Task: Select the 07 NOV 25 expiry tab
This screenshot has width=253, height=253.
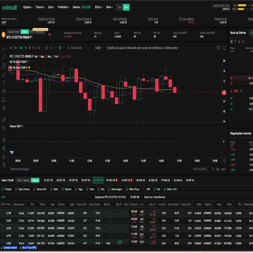Action: (x=112, y=180)
